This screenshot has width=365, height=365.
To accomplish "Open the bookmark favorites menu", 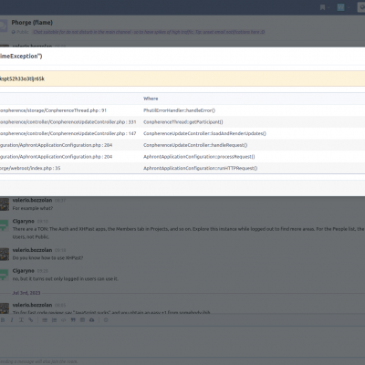I will [x=325, y=7].
